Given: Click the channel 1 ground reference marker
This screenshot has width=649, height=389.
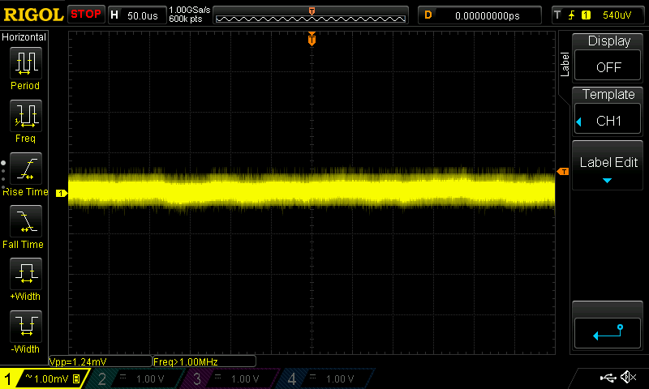Looking at the screenshot, I should pyautogui.click(x=62, y=193).
